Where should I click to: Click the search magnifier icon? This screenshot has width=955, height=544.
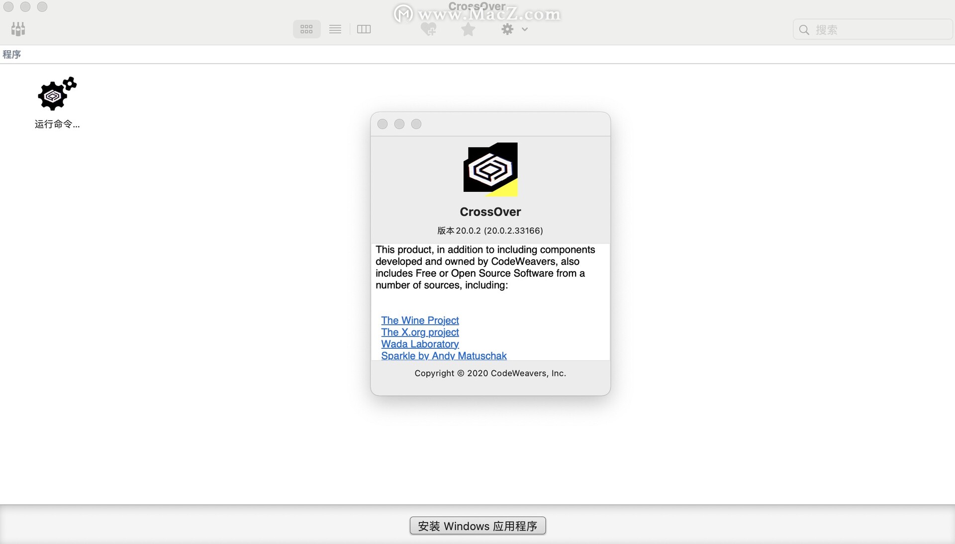[x=804, y=30]
